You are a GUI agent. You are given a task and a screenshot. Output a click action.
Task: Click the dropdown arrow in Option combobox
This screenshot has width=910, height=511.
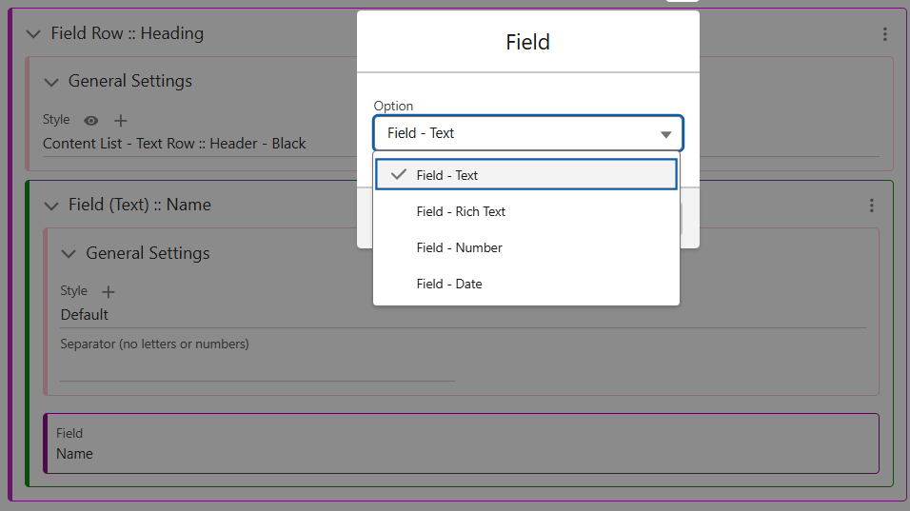pyautogui.click(x=665, y=134)
